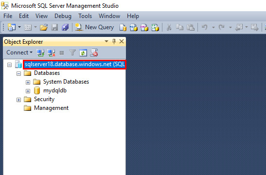The height and width of the screenshot is (175, 266).
Task: Click the Refresh icon in Object Explorer
Action: (x=83, y=52)
